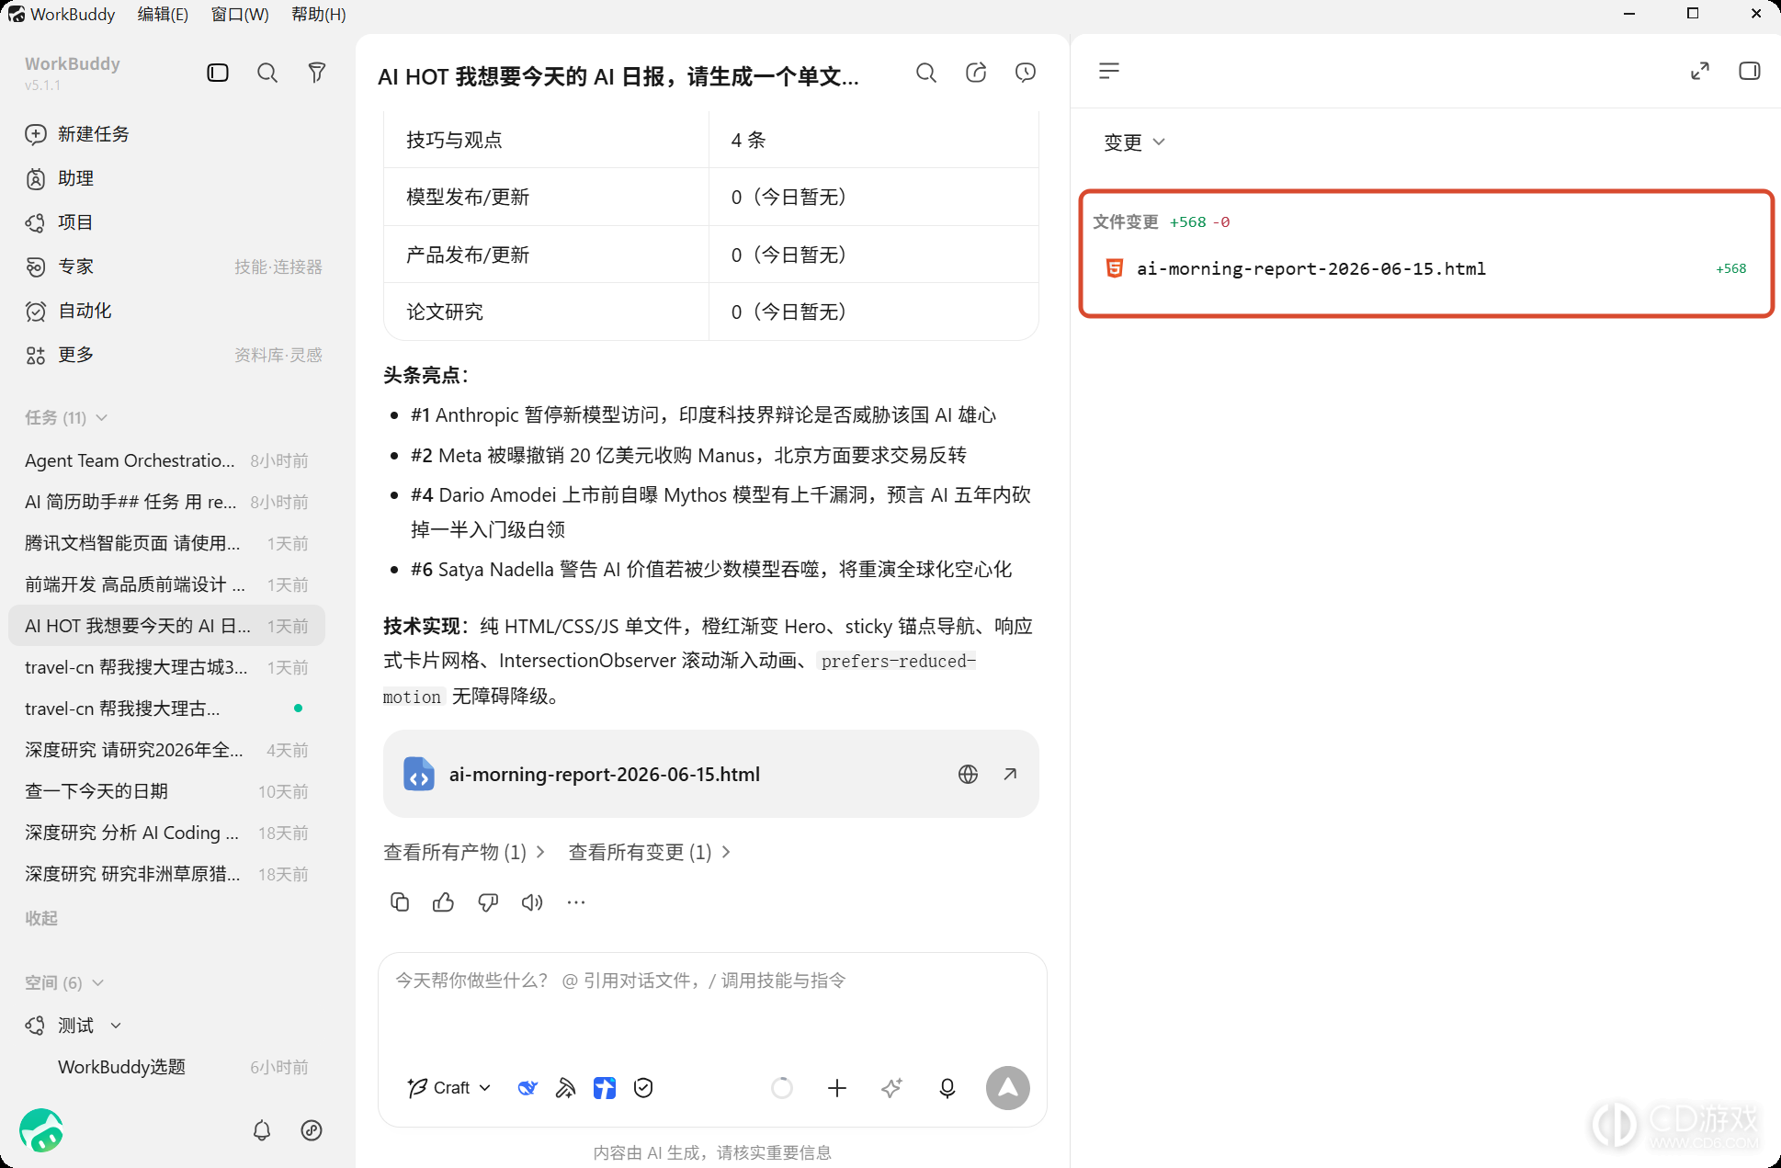Open the 帮助(H) menu

click(x=318, y=14)
